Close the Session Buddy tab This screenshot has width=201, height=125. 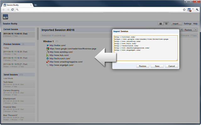click(x=31, y=5)
